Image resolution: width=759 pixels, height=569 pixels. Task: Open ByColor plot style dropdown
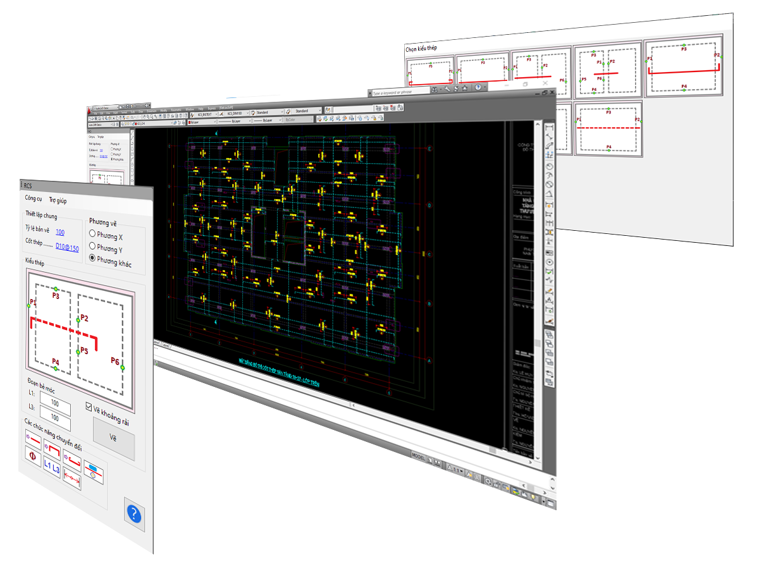(299, 119)
